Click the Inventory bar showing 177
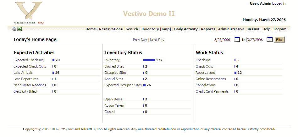Viewport: 298px width, 137px height. [x=149, y=60]
